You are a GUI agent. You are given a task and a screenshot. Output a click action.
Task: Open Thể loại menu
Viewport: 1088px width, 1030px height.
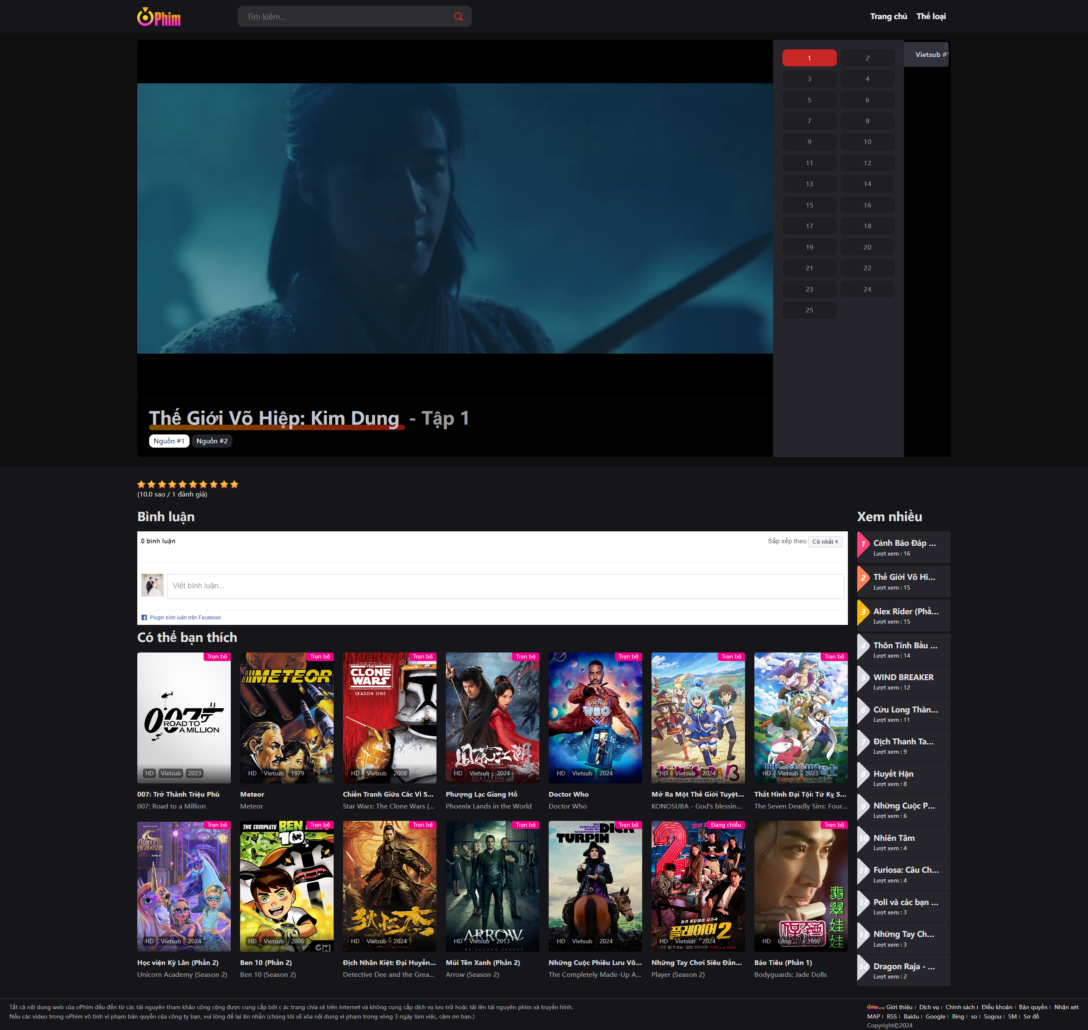click(x=931, y=17)
